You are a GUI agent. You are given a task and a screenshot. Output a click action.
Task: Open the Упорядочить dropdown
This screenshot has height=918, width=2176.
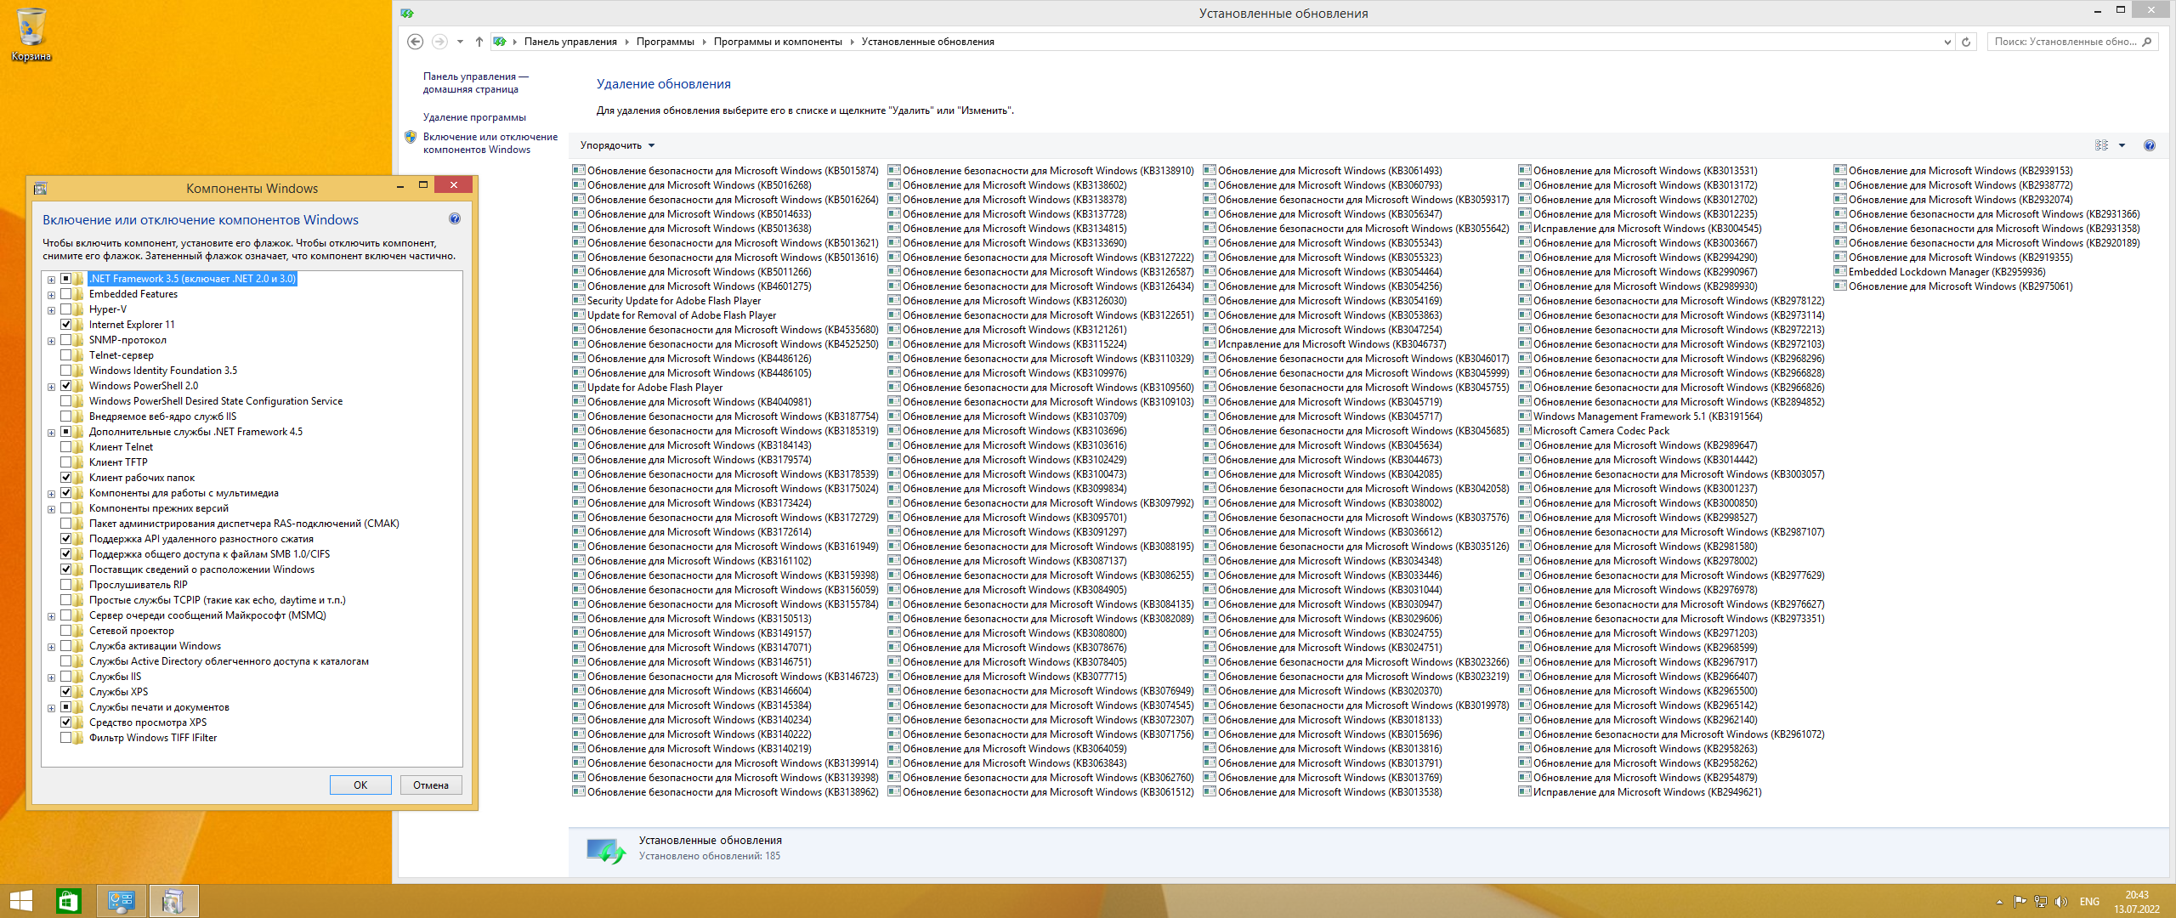(x=617, y=145)
